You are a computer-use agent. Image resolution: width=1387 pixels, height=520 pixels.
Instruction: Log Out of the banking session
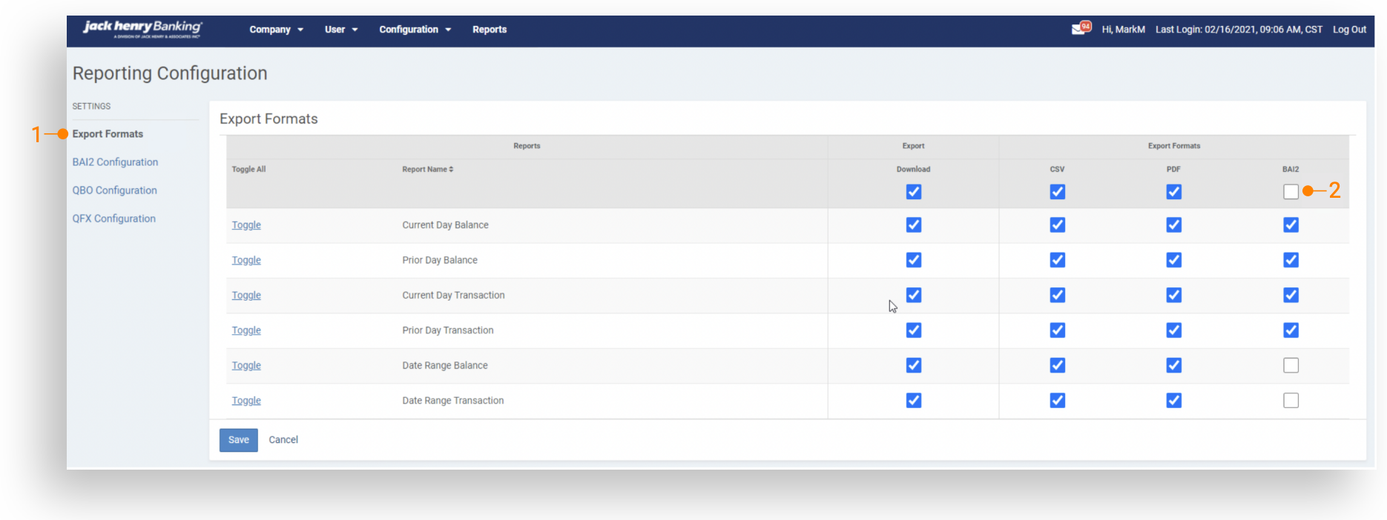click(x=1349, y=30)
